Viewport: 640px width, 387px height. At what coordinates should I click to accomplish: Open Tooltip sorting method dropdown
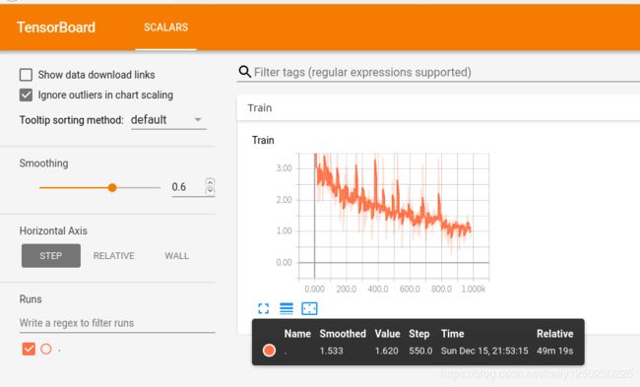tap(168, 120)
